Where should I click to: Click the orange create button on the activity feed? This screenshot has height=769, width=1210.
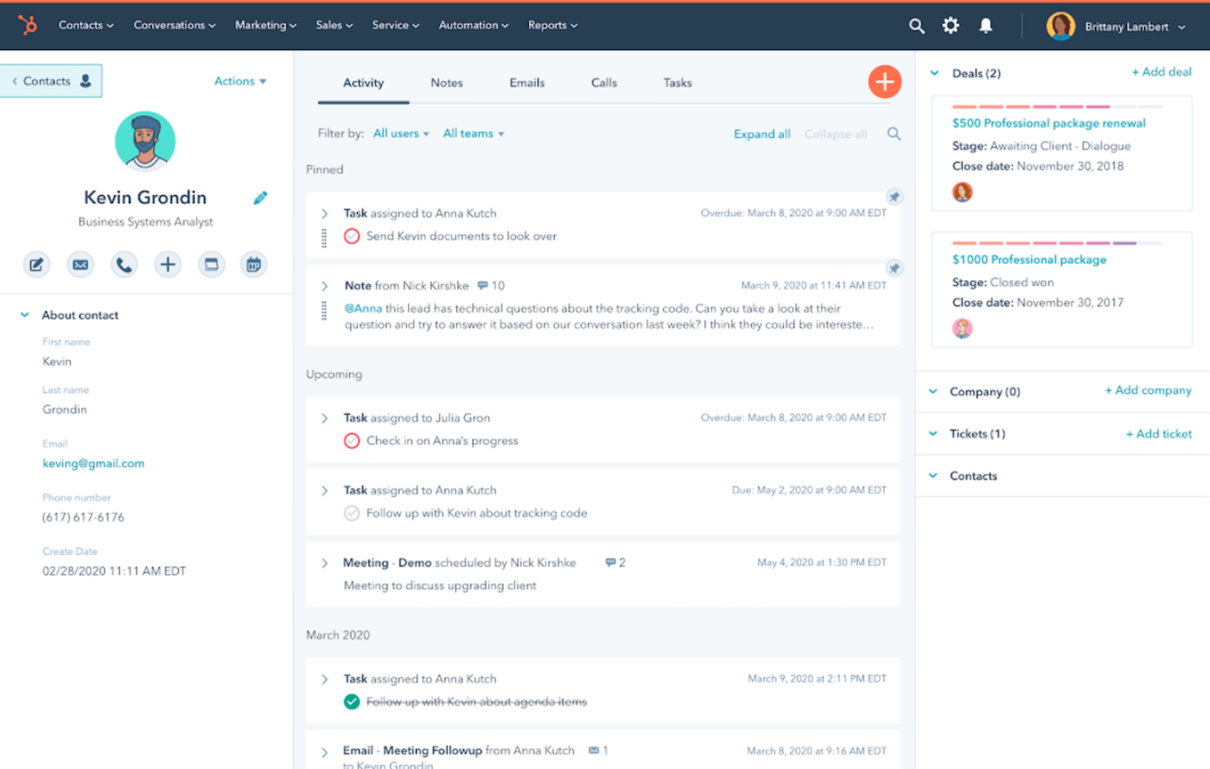click(x=884, y=82)
